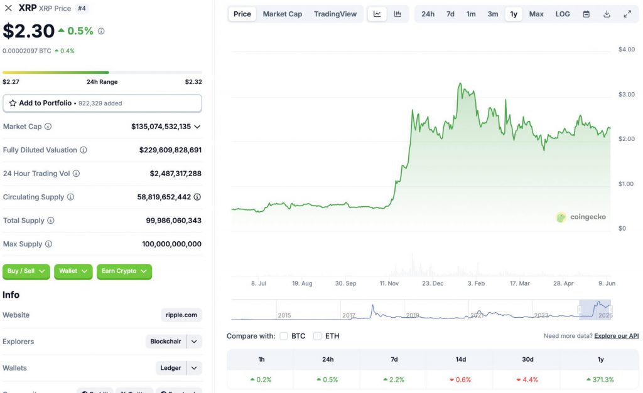Open info icon beside Circulating Supply label

click(70, 197)
